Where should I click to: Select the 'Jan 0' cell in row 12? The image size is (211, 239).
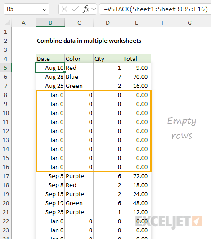tap(50, 131)
